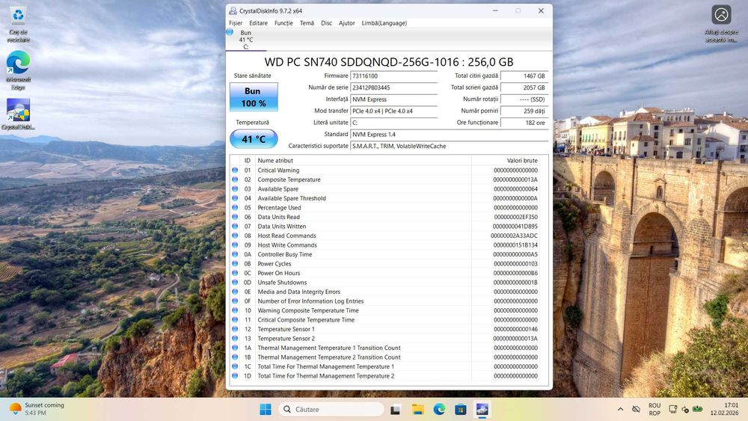Open Microsoft Store from the taskbar

461,409
